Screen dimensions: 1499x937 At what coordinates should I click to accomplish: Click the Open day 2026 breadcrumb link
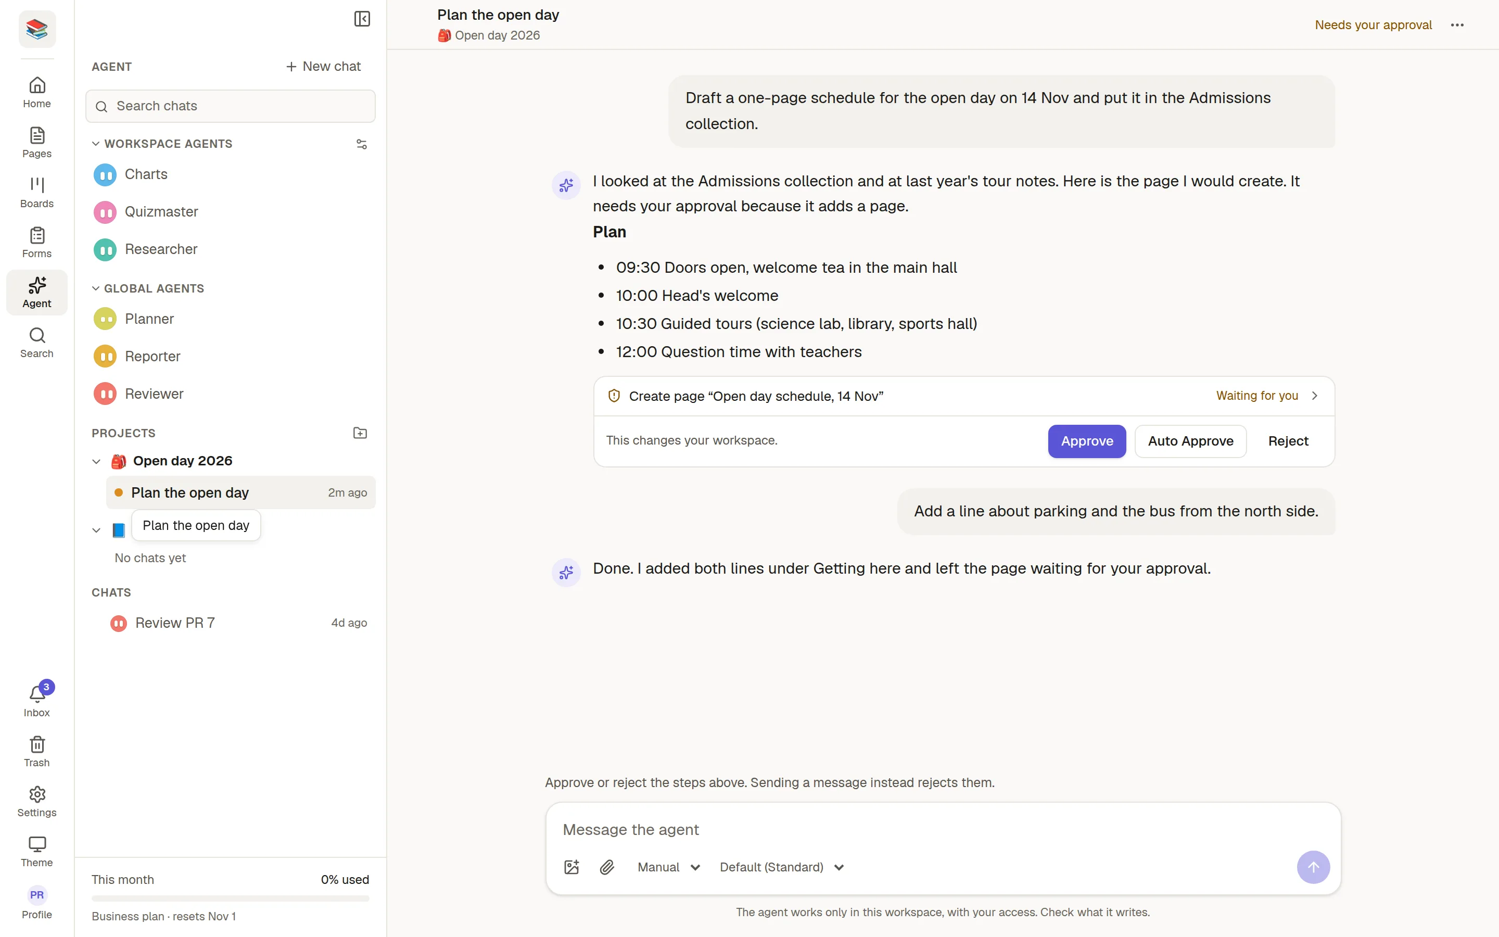click(489, 35)
